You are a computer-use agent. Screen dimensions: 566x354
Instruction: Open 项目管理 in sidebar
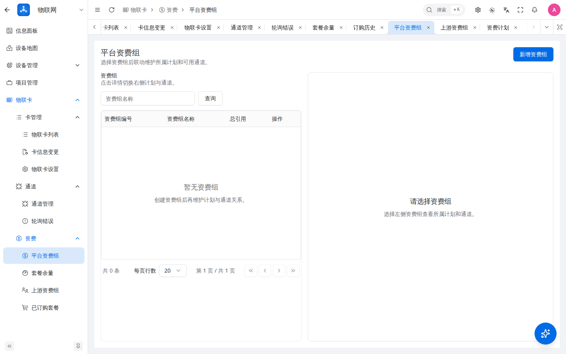click(x=44, y=83)
